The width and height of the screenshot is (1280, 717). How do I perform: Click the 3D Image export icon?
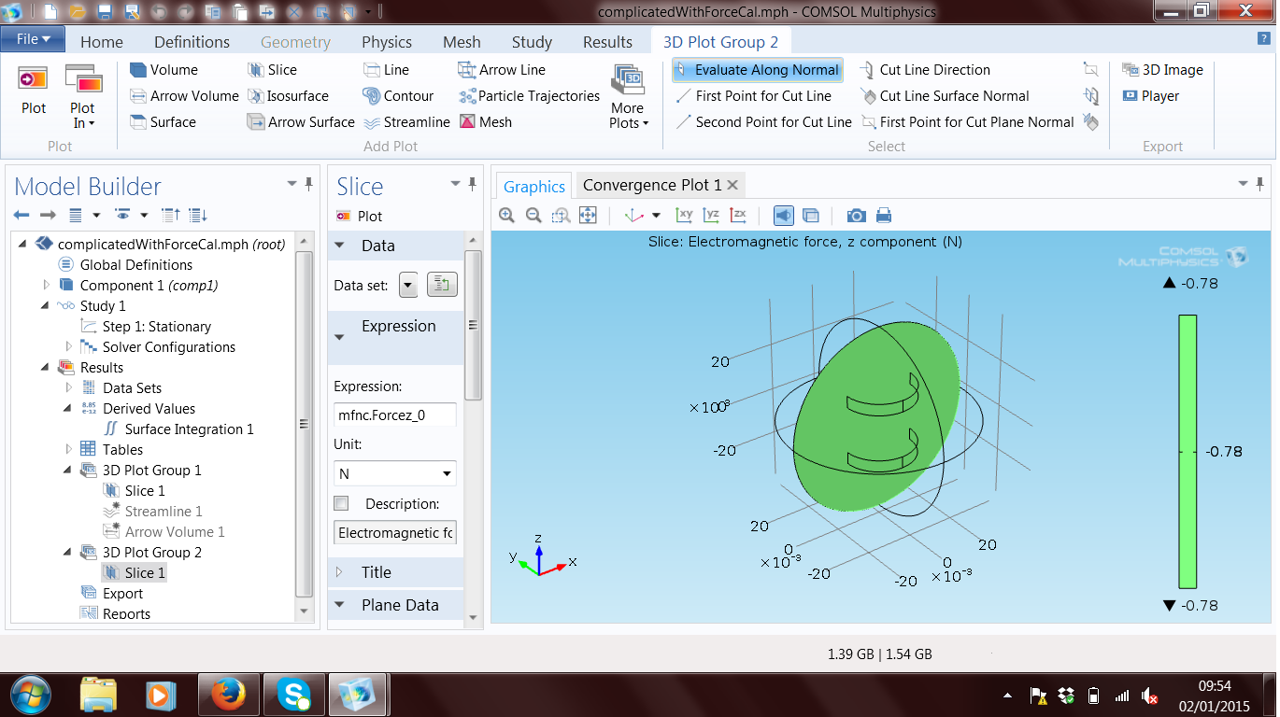pyautogui.click(x=1162, y=70)
